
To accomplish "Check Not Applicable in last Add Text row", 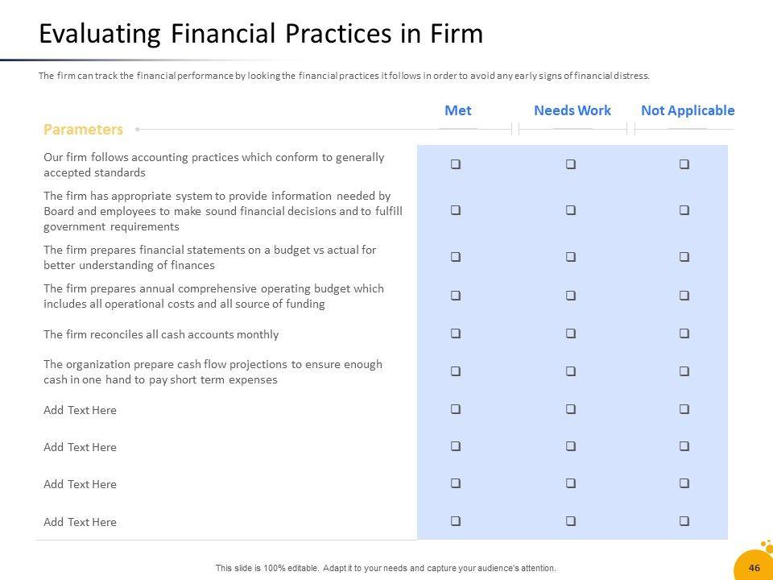I will [684, 521].
